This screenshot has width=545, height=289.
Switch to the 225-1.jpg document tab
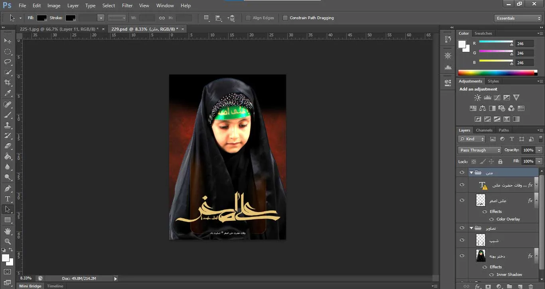(59, 29)
